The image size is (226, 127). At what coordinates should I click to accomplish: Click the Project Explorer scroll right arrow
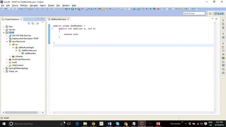pos(43,113)
